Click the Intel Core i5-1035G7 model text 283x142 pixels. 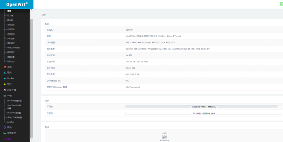tap(153, 36)
